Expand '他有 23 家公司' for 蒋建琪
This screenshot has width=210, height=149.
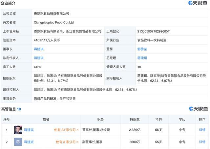point(66,130)
